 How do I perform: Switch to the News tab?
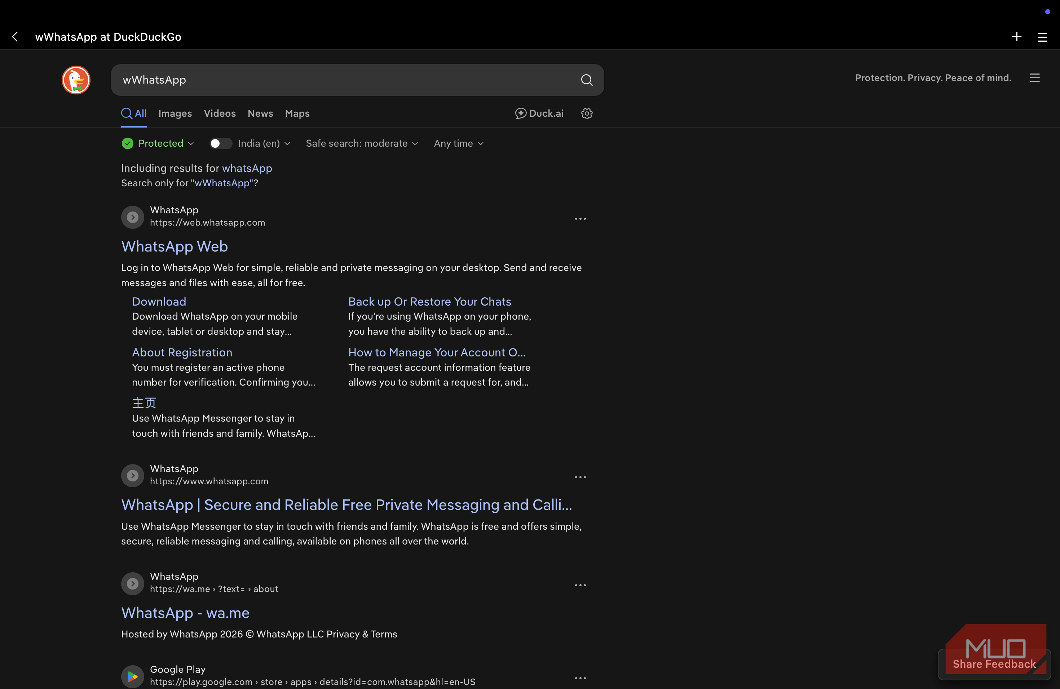(260, 114)
